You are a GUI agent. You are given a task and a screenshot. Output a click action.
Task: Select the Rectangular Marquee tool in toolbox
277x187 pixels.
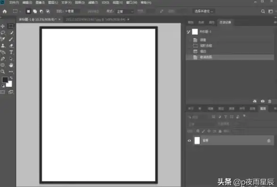coord(11,26)
